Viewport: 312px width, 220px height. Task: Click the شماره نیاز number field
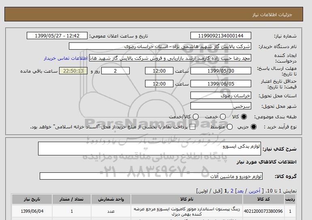[221, 36]
